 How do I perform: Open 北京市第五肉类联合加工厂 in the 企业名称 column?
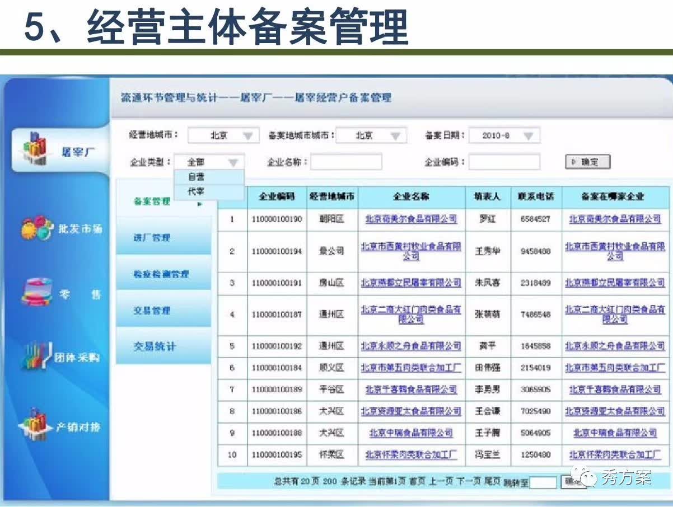(412, 368)
